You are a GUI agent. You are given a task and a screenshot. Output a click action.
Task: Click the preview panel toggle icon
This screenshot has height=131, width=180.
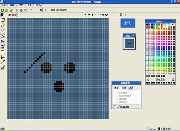tap(17, 15)
